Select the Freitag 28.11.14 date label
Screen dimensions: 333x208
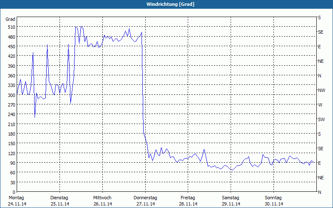coord(188,201)
